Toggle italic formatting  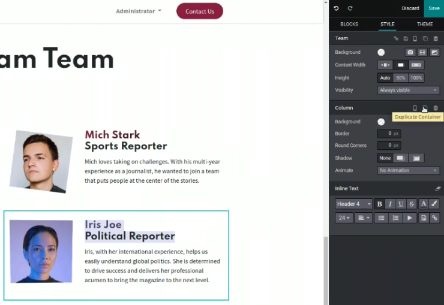tap(390, 204)
